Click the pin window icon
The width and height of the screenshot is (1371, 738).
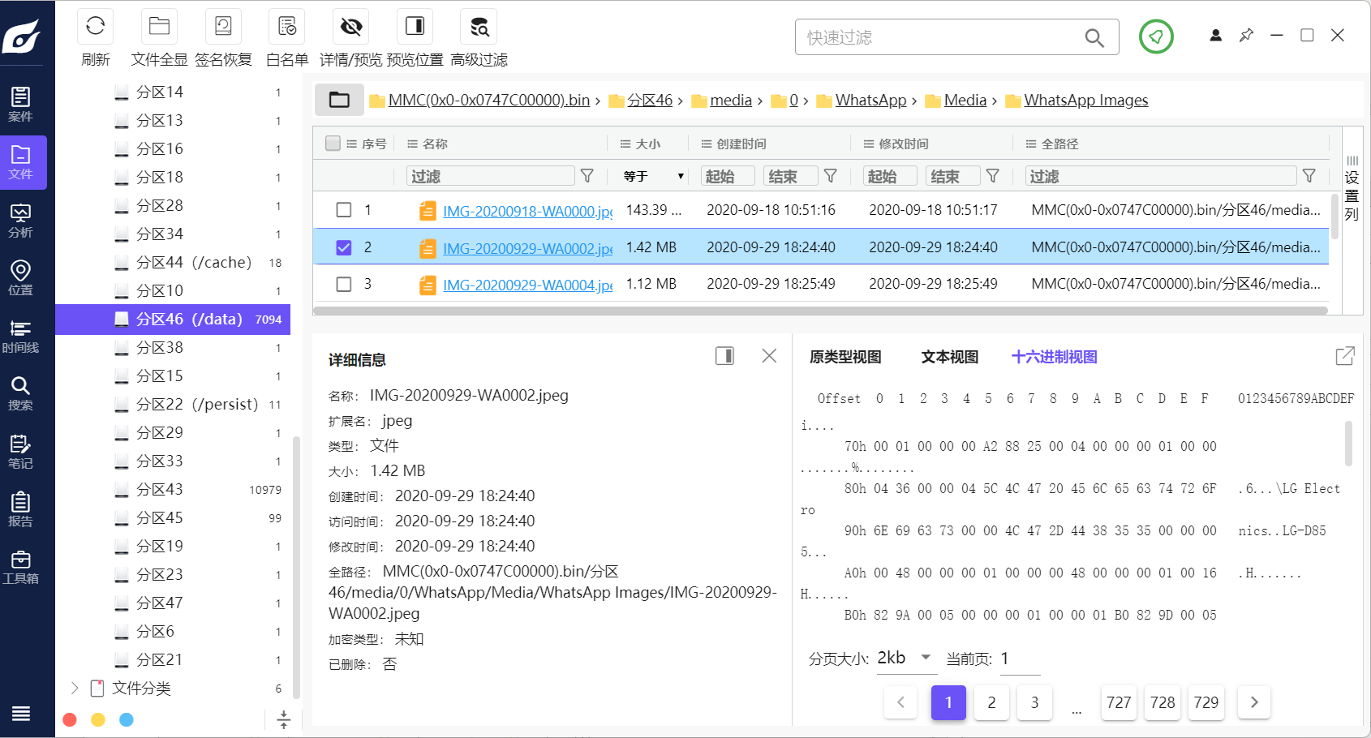(x=1246, y=36)
